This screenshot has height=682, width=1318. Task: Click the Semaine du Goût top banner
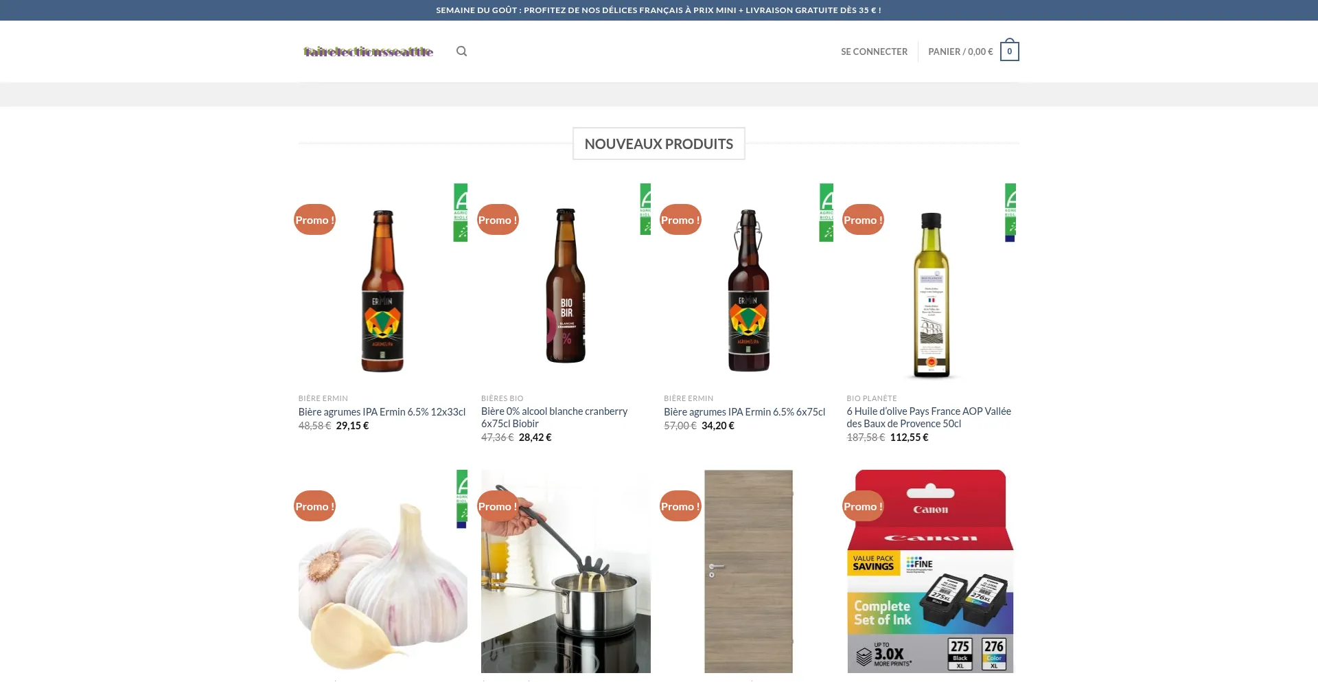pos(658,10)
